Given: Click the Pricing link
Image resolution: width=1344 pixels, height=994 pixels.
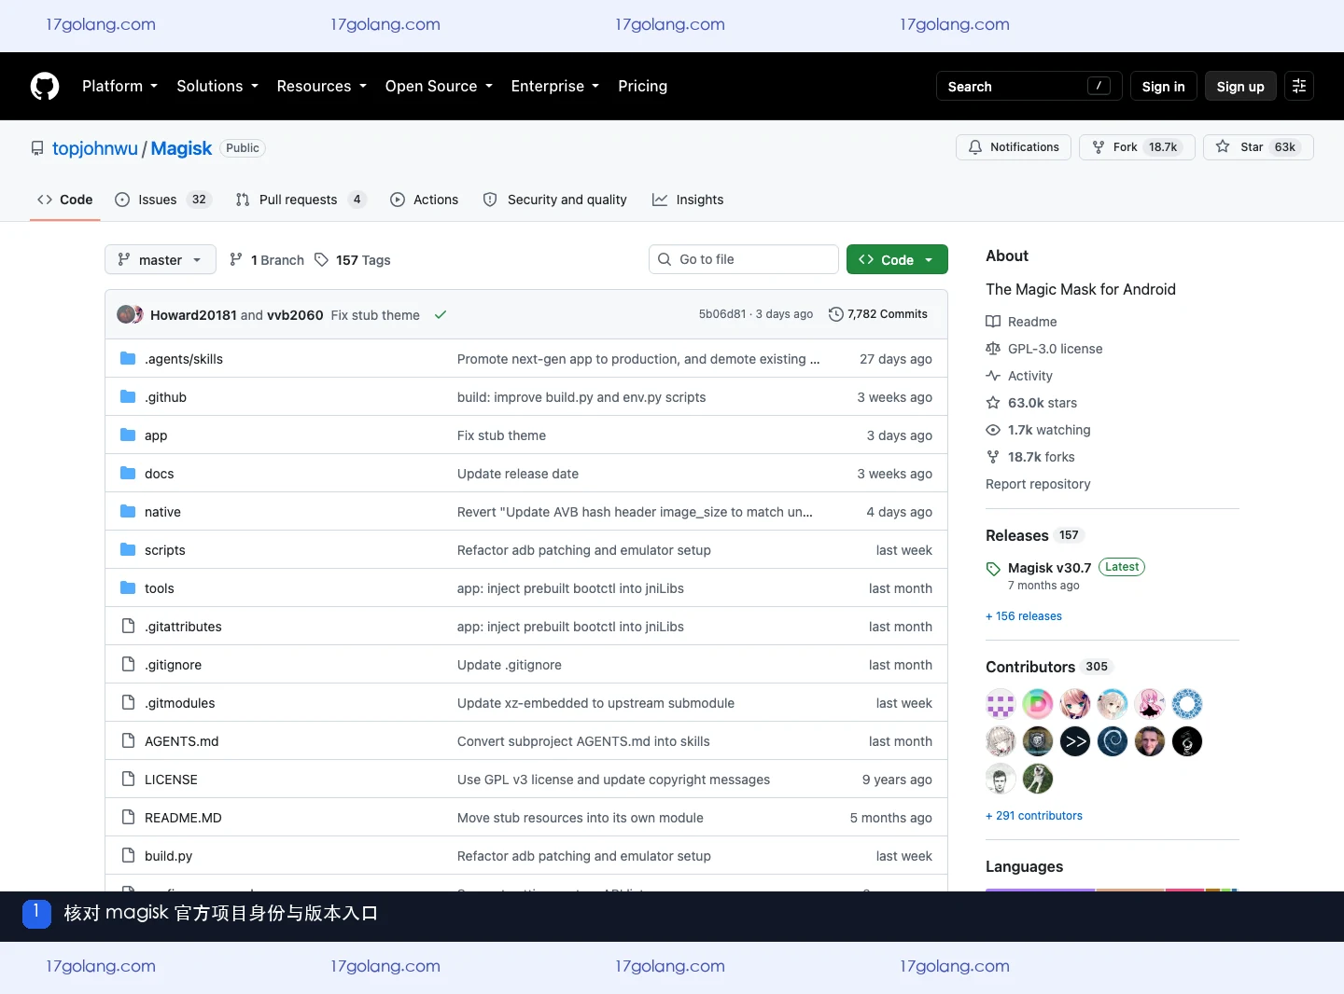Looking at the screenshot, I should 642,86.
